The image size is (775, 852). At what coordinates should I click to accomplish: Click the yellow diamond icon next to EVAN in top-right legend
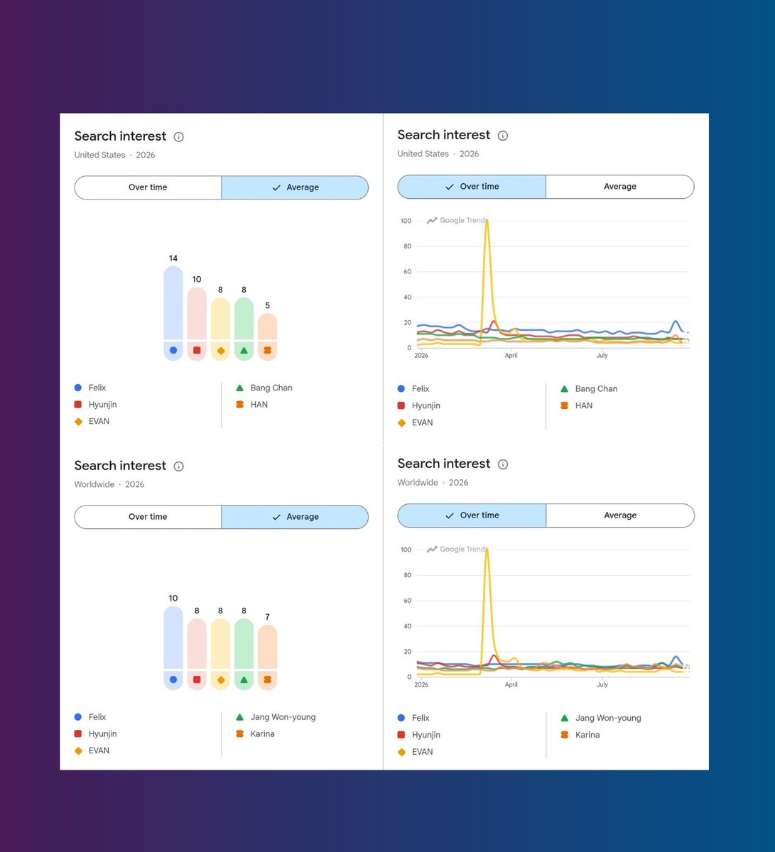tap(401, 422)
